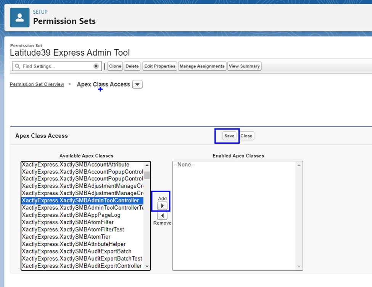Viewport: 372px width, 287px height.
Task: Click the Available Apex Classes scrollbar thumb
Action: [x=147, y=175]
